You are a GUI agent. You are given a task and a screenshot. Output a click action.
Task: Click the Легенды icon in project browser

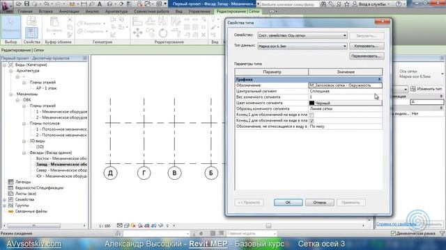tap(11, 182)
